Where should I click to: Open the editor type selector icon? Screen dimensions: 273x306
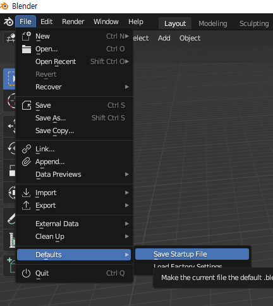(9, 38)
